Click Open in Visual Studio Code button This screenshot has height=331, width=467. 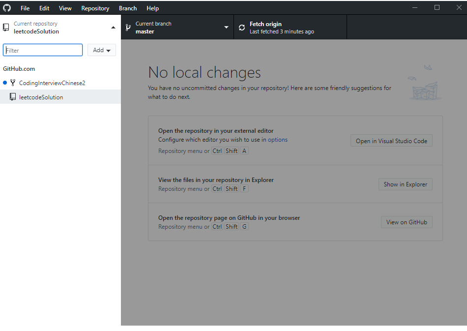pyautogui.click(x=391, y=141)
